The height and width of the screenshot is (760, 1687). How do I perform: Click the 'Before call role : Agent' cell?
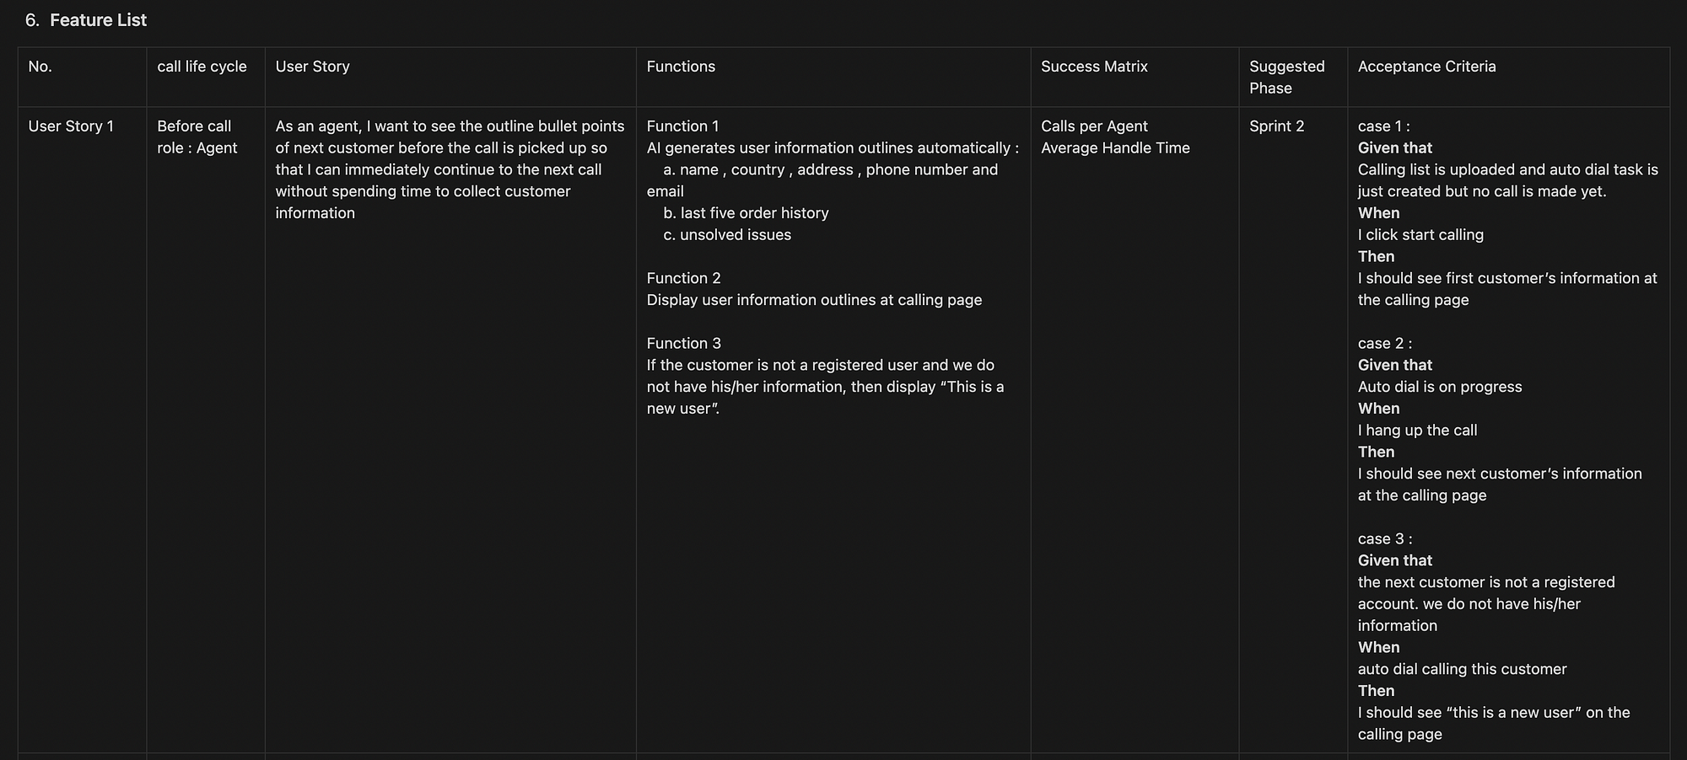coord(197,137)
